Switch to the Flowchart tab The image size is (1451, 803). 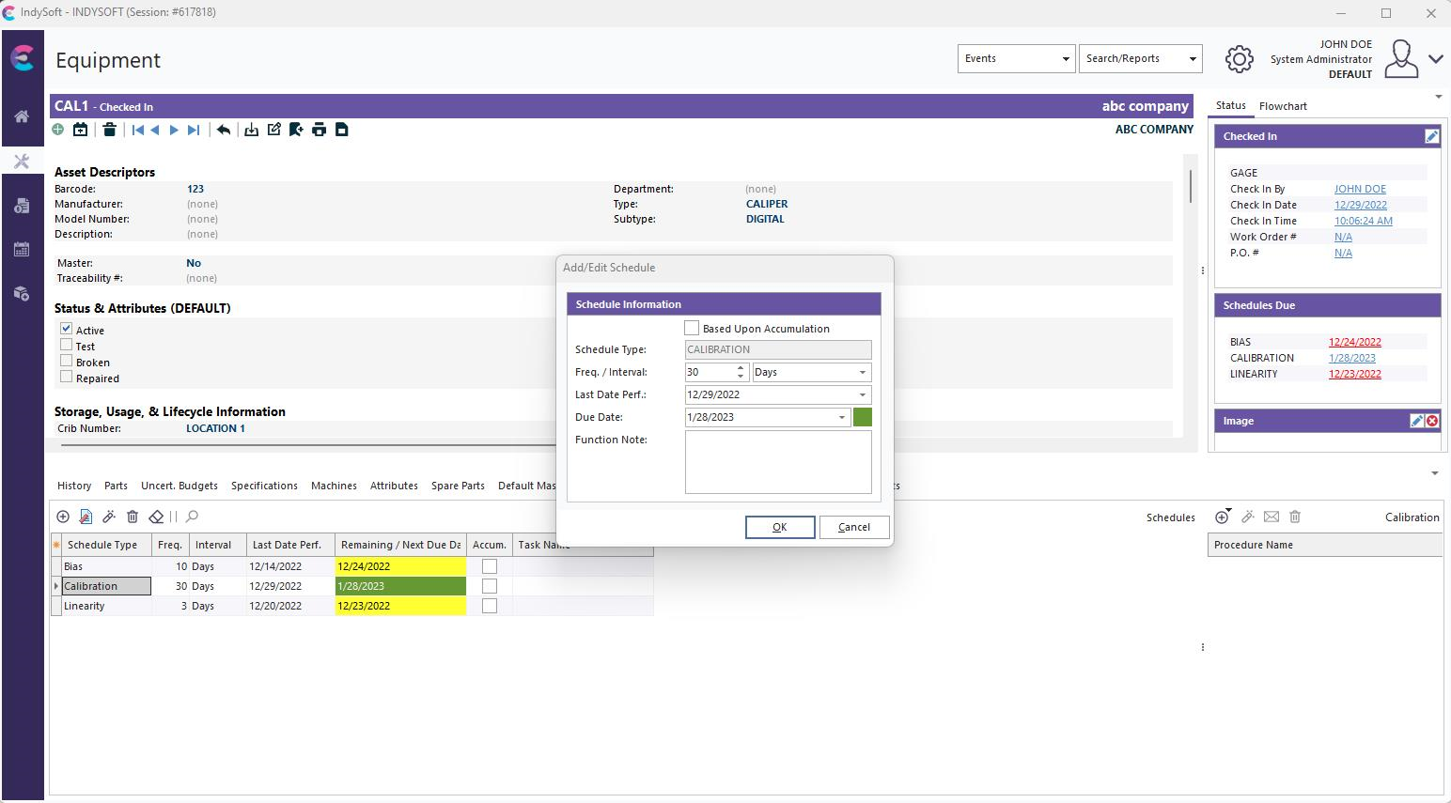pos(1283,106)
